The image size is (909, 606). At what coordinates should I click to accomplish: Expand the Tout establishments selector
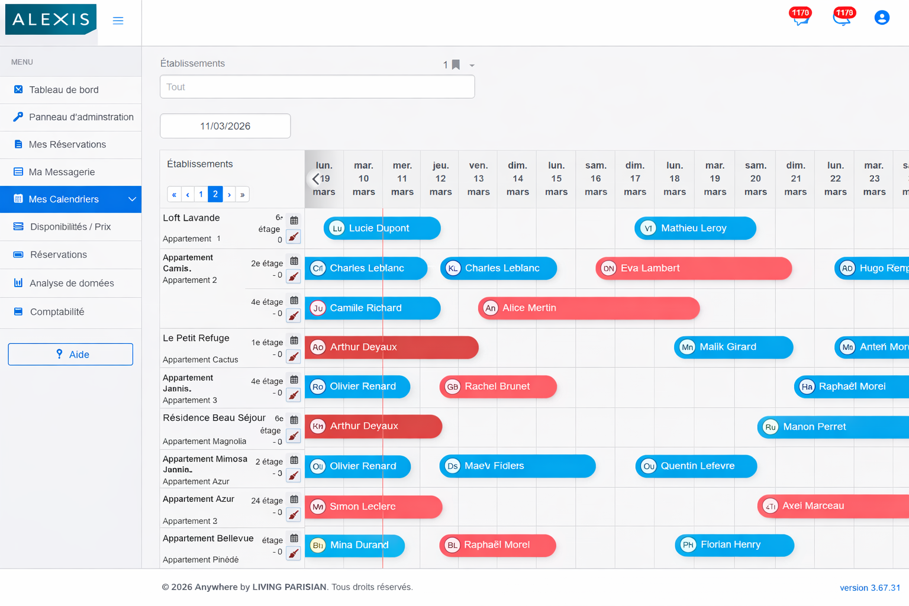point(317,86)
